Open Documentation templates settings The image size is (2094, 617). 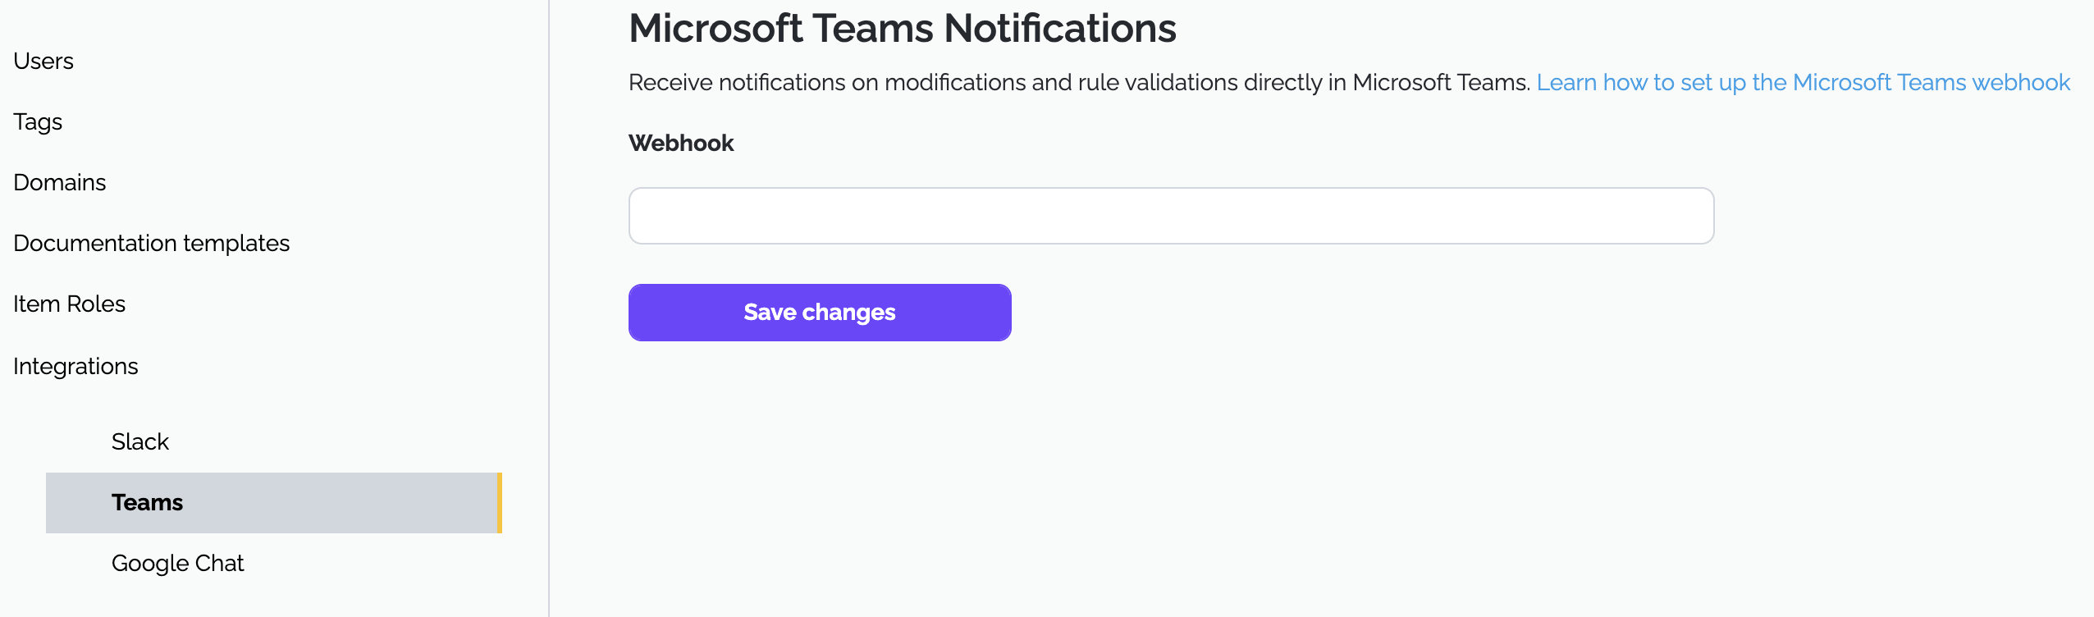click(151, 243)
